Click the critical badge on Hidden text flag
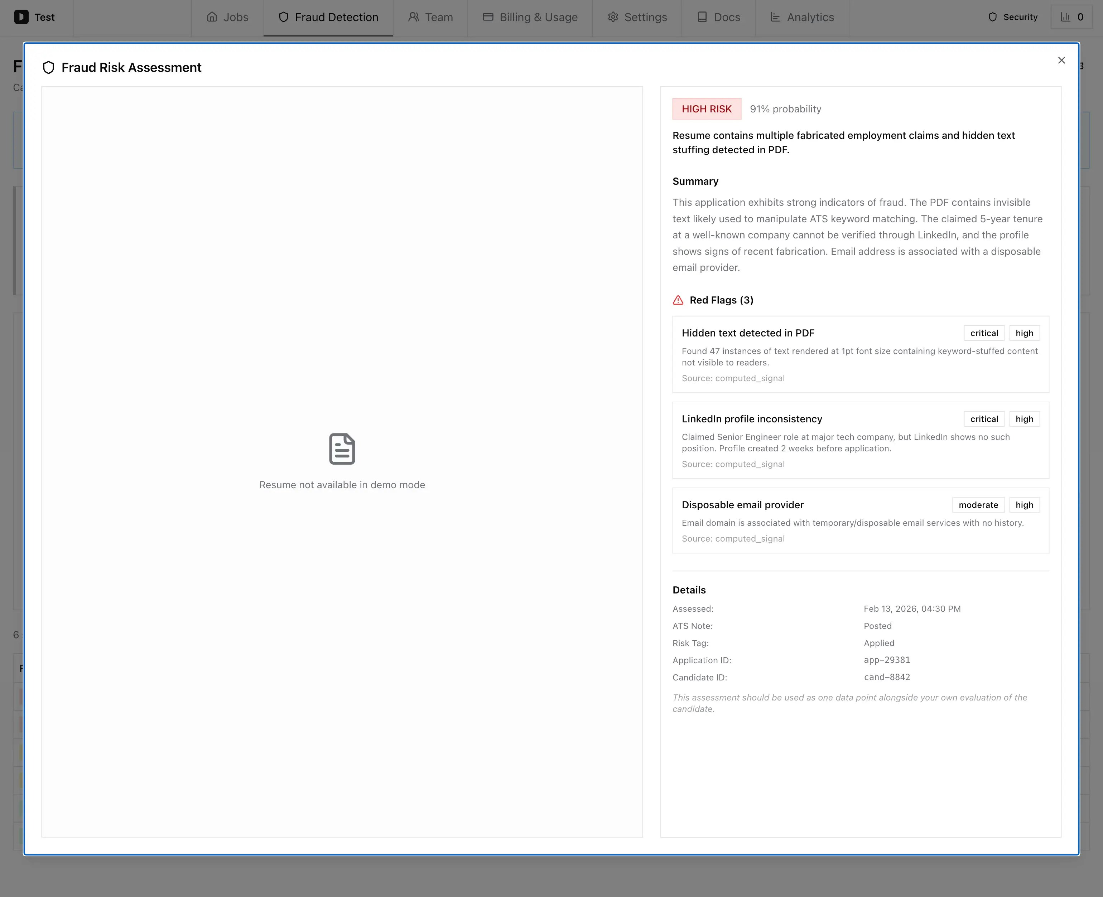 point(984,333)
